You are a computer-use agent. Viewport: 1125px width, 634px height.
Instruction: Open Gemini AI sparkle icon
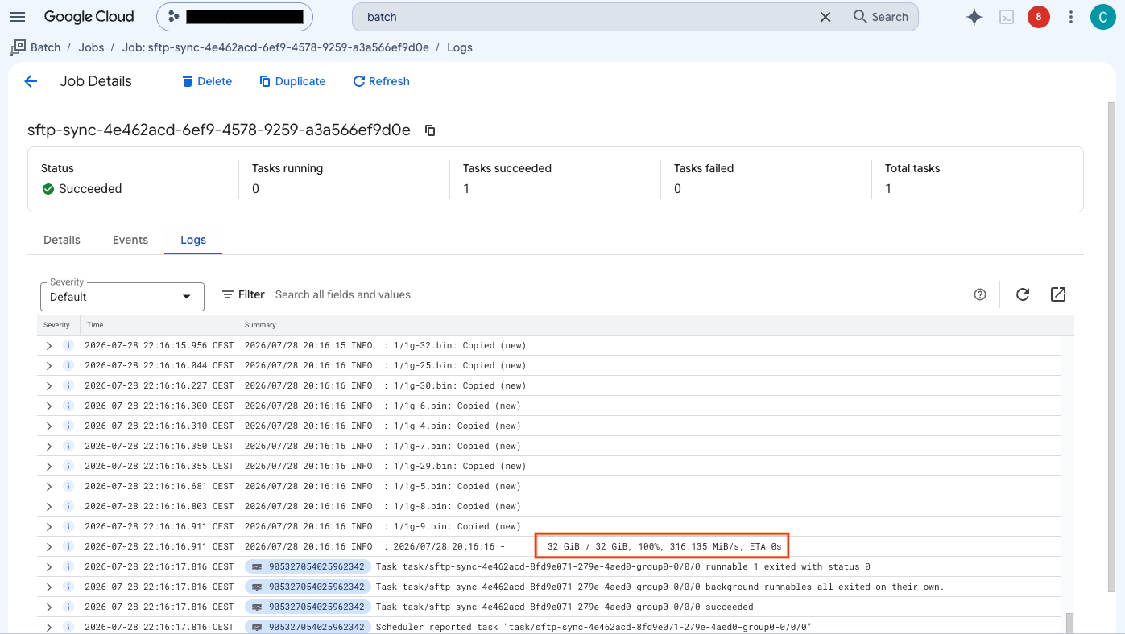pos(974,17)
